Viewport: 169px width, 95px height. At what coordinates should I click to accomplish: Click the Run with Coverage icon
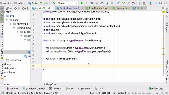[x=97, y=3]
